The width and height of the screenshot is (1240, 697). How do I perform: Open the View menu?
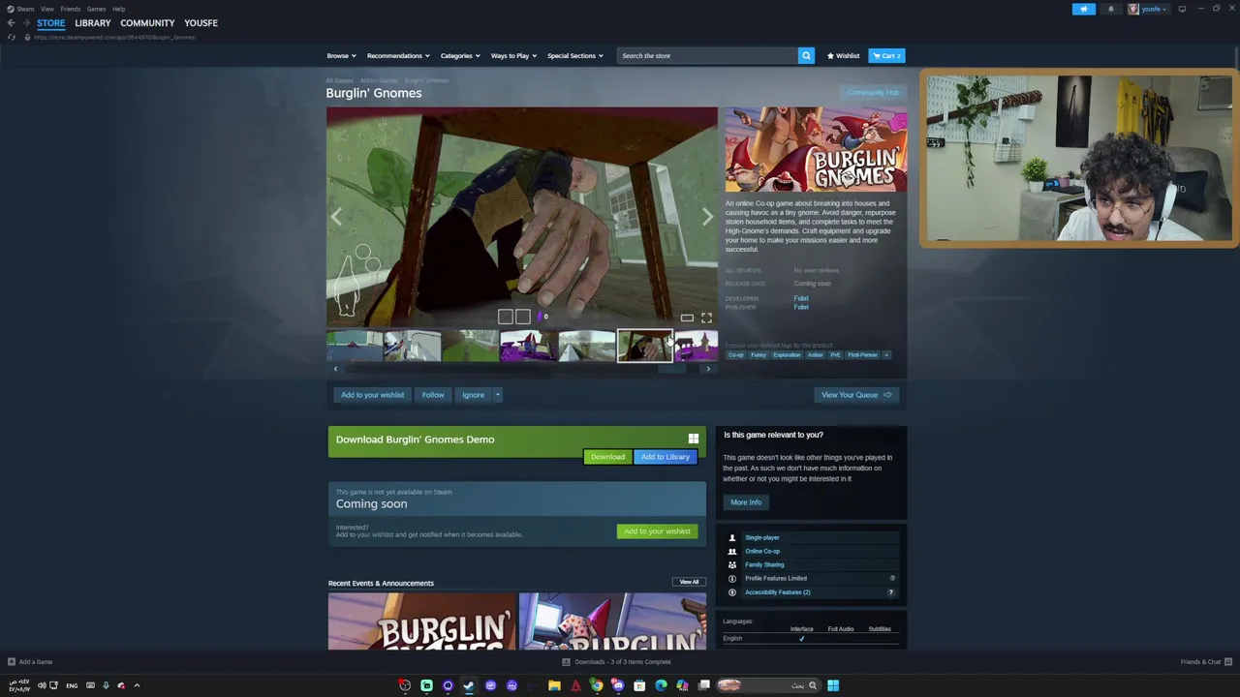(46, 9)
